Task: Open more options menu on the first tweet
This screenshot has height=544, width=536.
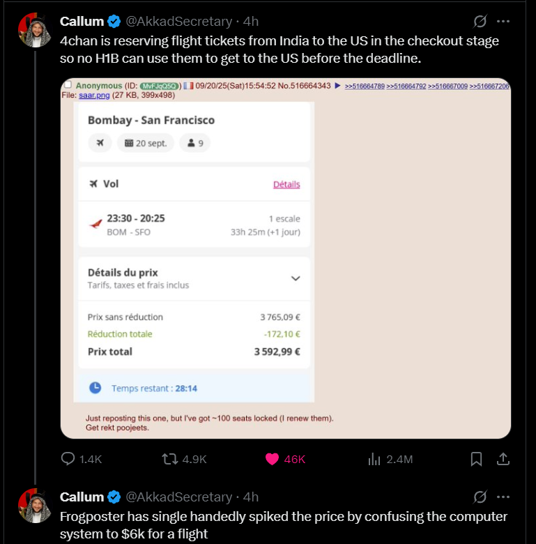Action: pos(503,22)
